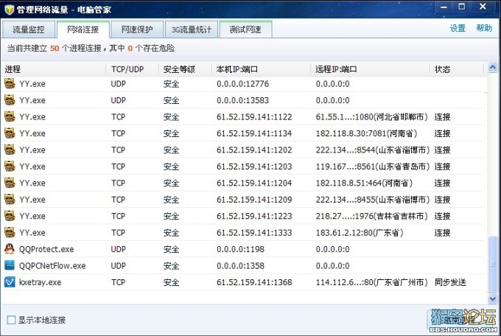Click the scrollbar down arrow
Screen dimensions: 501x336
(493, 298)
